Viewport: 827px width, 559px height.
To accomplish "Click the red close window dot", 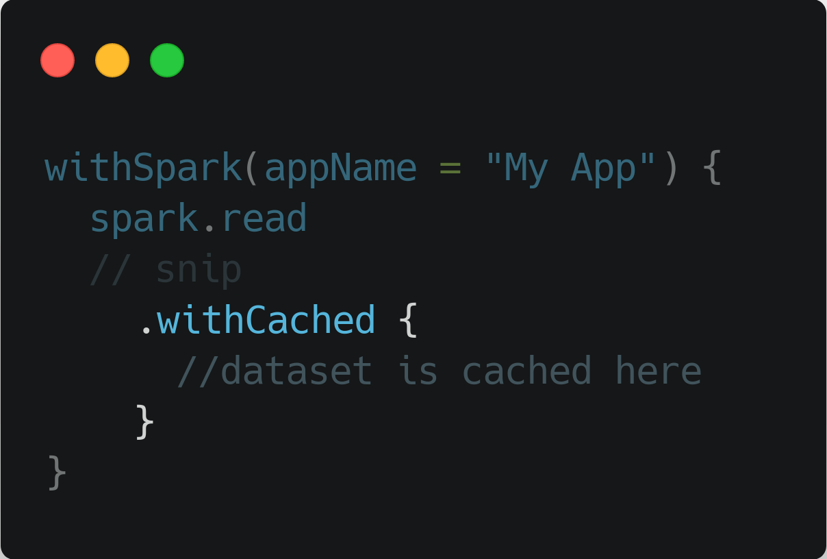I will (58, 60).
